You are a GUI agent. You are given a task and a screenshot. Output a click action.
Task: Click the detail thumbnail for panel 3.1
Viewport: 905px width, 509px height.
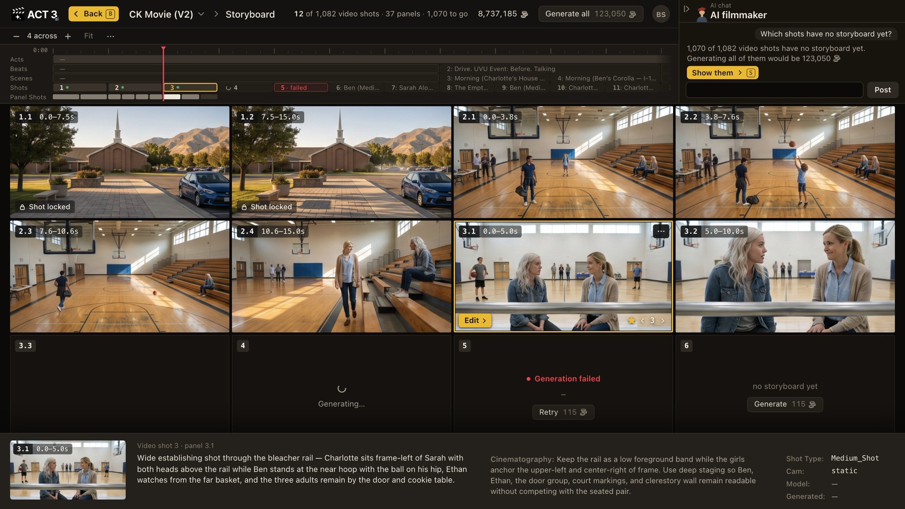[x=68, y=470]
